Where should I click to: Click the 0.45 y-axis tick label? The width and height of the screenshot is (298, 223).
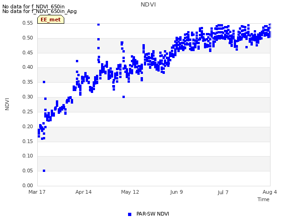coord(27,52)
